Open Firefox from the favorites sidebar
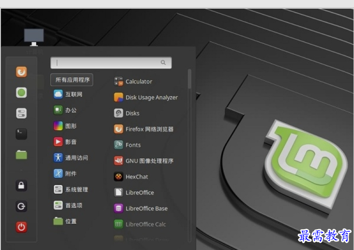 21,72
